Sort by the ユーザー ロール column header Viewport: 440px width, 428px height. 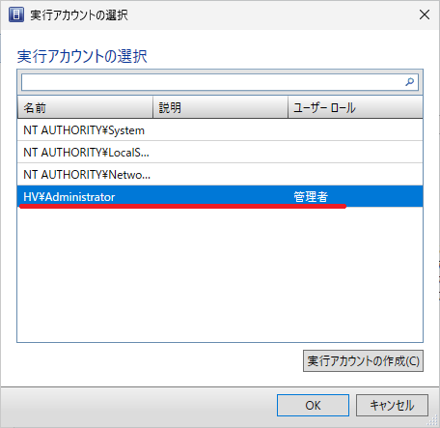(x=355, y=107)
